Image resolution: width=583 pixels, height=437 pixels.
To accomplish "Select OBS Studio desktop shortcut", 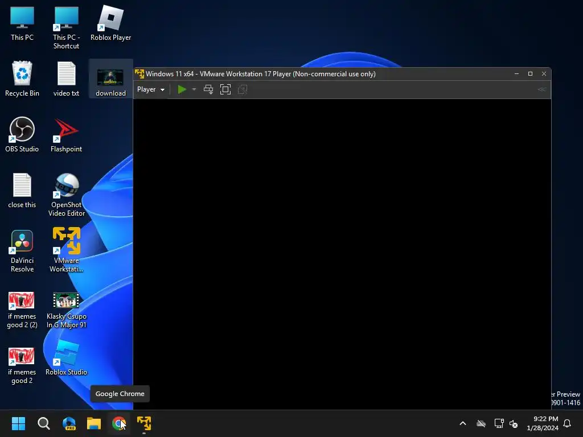I will tap(22, 134).
